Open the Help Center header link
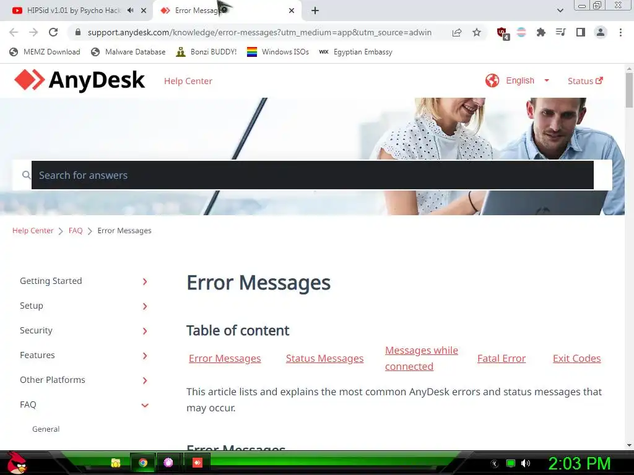Screen dimensions: 634x475 [x=188, y=81]
